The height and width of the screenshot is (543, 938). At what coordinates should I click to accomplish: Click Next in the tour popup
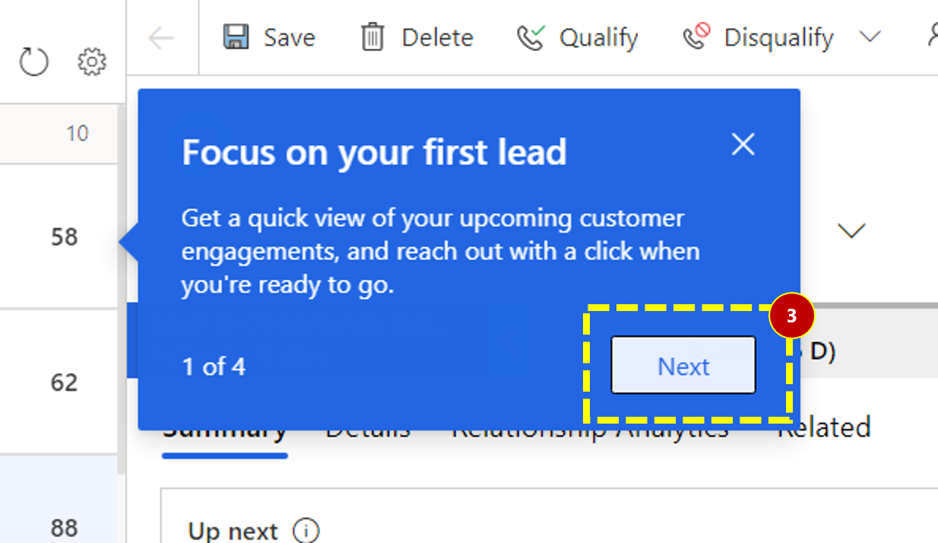pyautogui.click(x=682, y=365)
